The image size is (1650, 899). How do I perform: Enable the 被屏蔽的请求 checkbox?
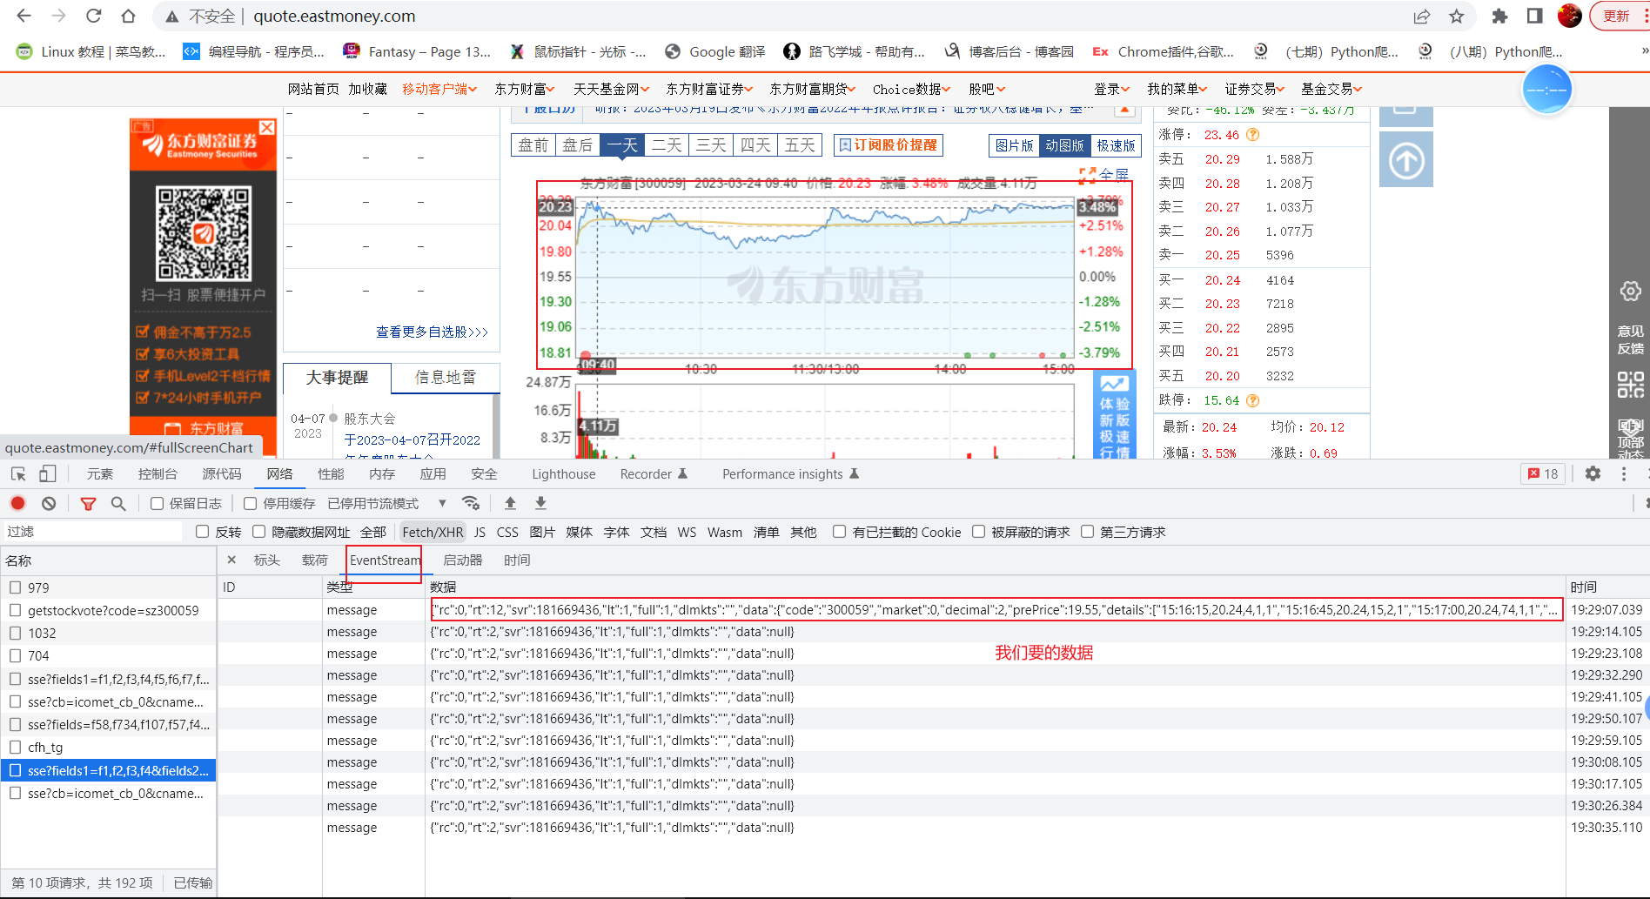(x=978, y=532)
